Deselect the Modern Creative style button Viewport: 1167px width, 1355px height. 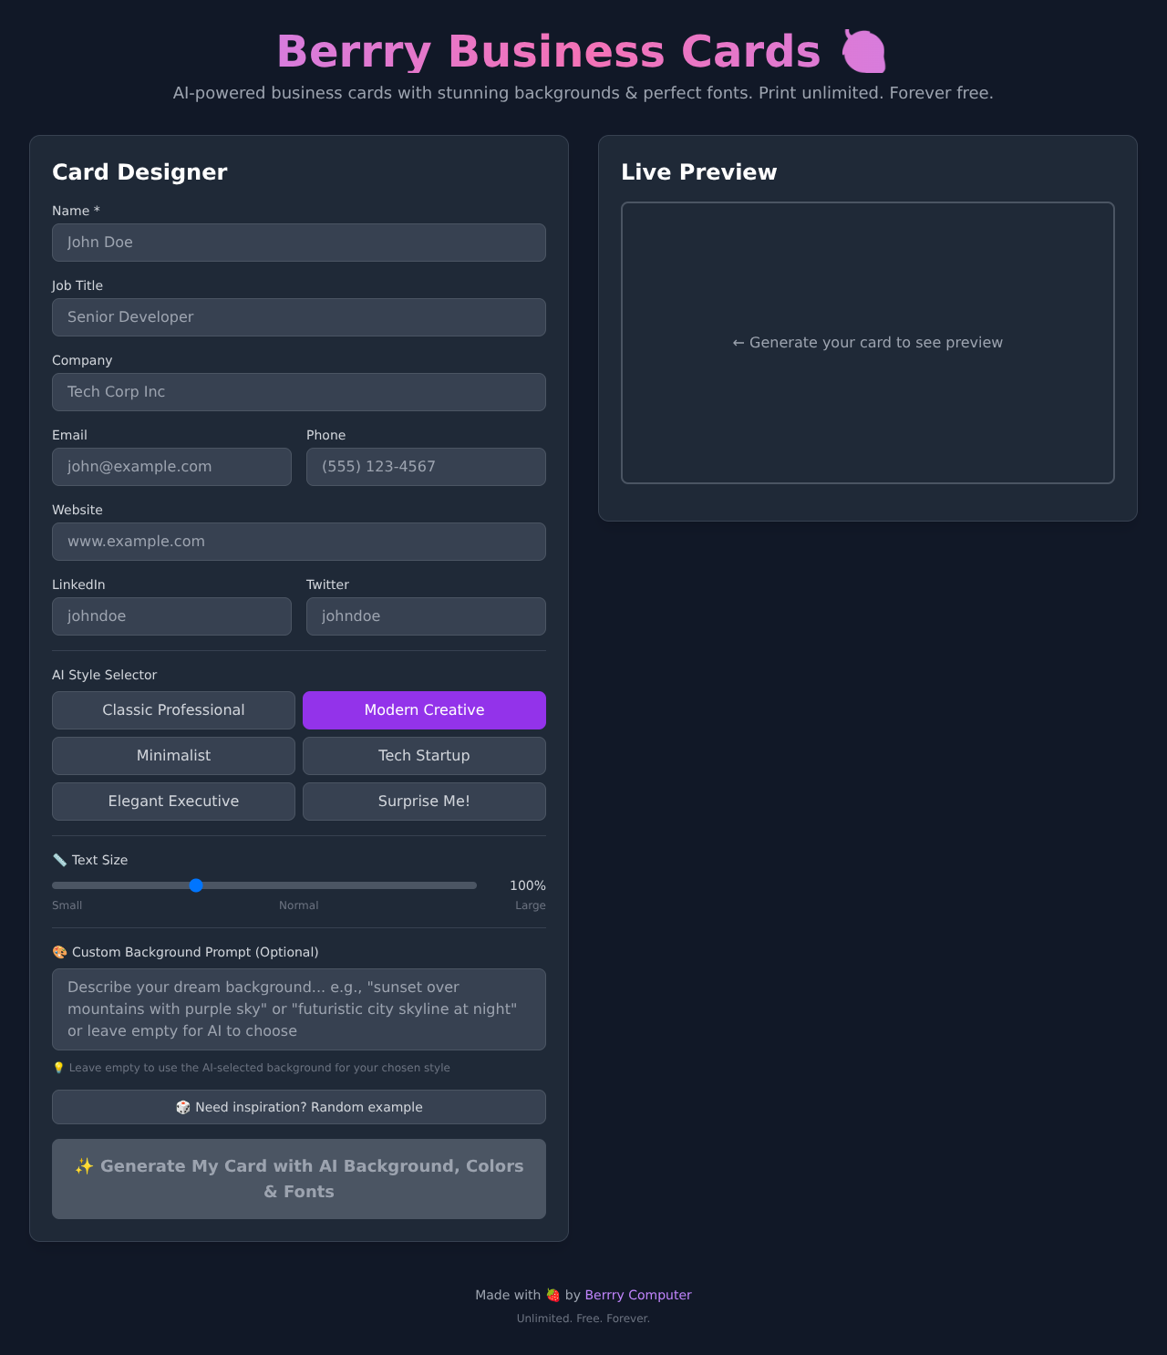(424, 709)
